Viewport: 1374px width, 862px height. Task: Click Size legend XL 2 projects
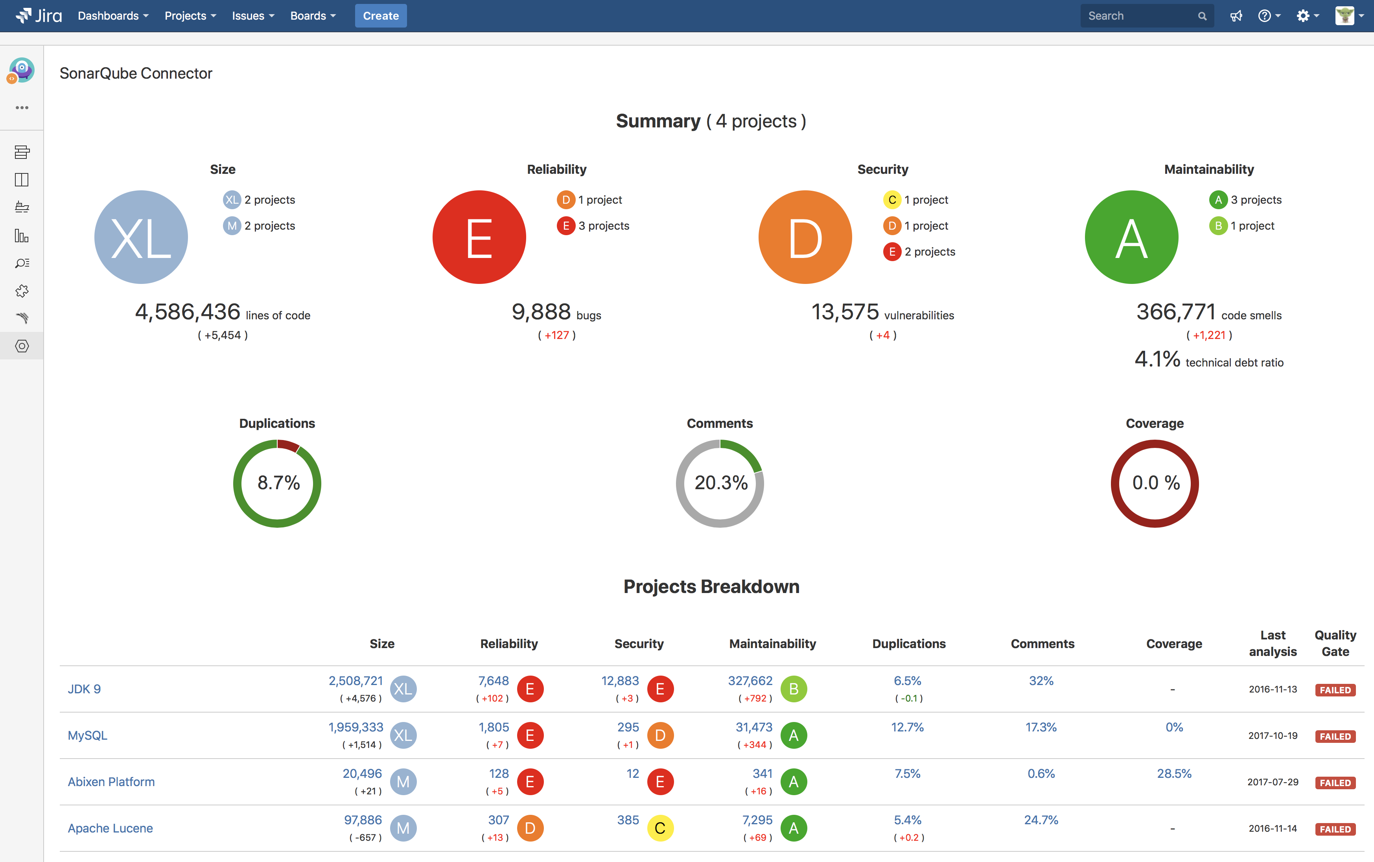coord(260,199)
